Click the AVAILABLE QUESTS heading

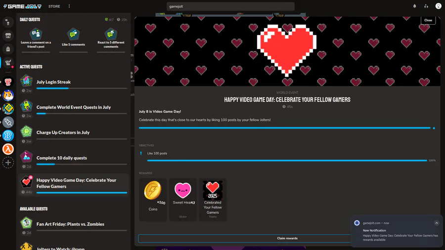tap(34, 209)
